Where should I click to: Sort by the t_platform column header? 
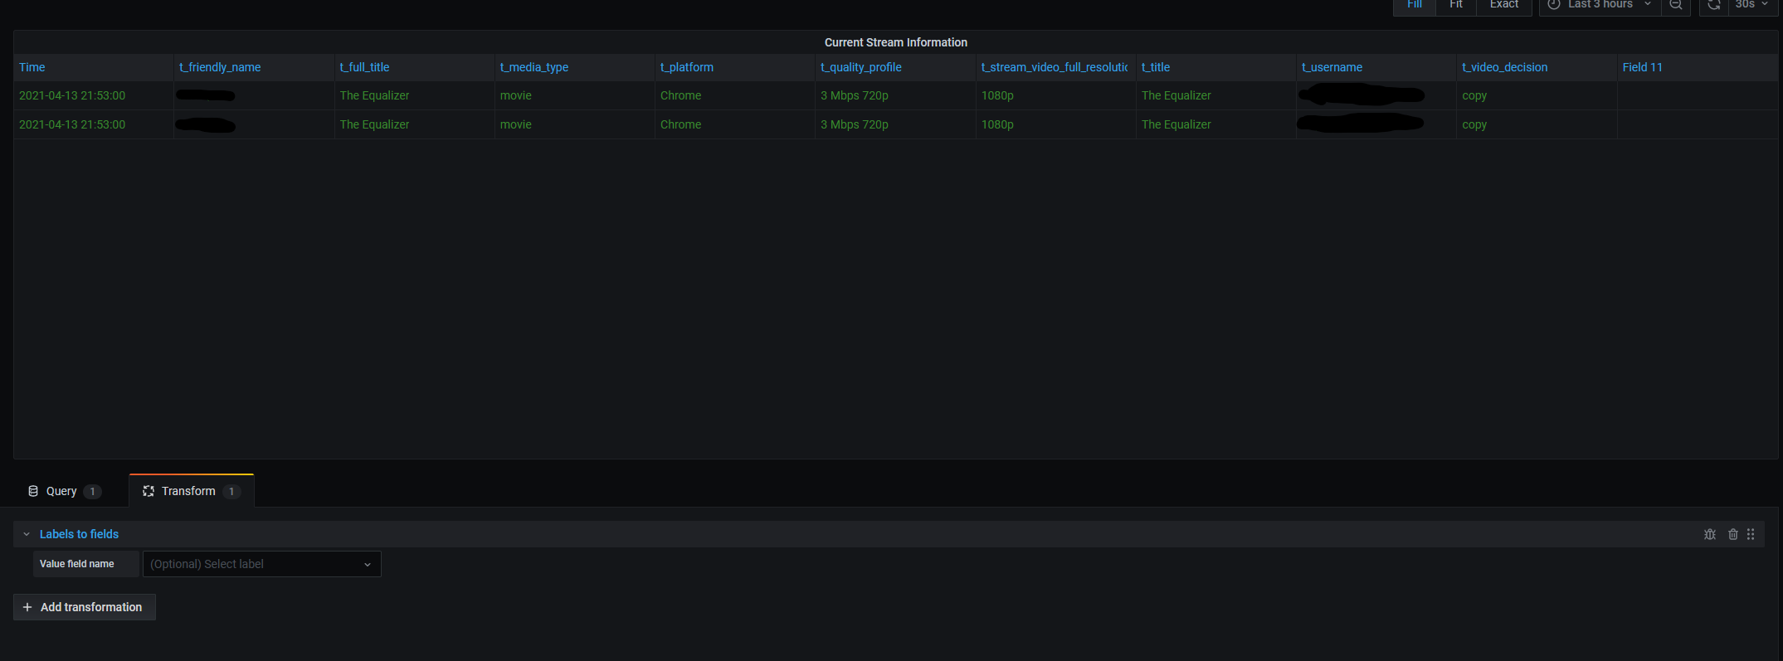tap(687, 67)
